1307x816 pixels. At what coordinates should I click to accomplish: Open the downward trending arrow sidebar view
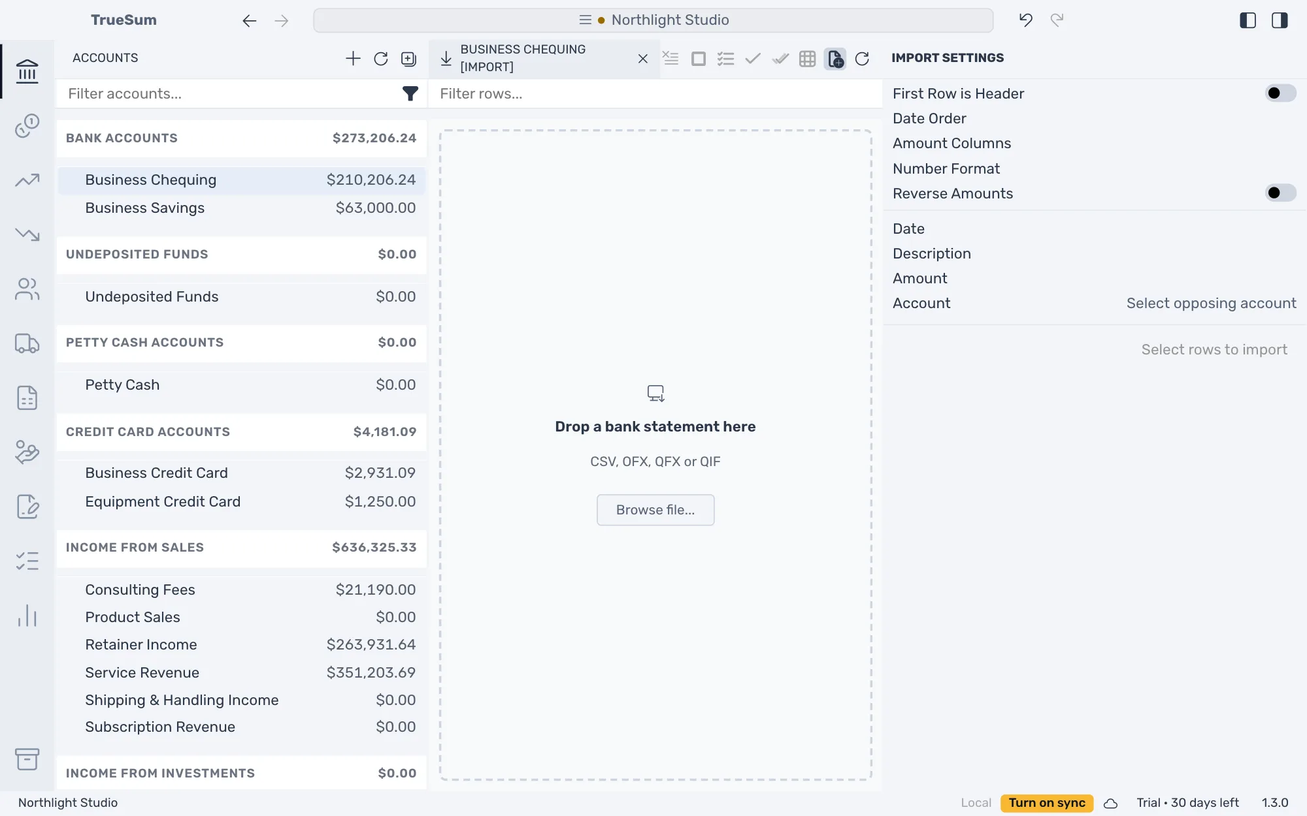click(x=27, y=234)
